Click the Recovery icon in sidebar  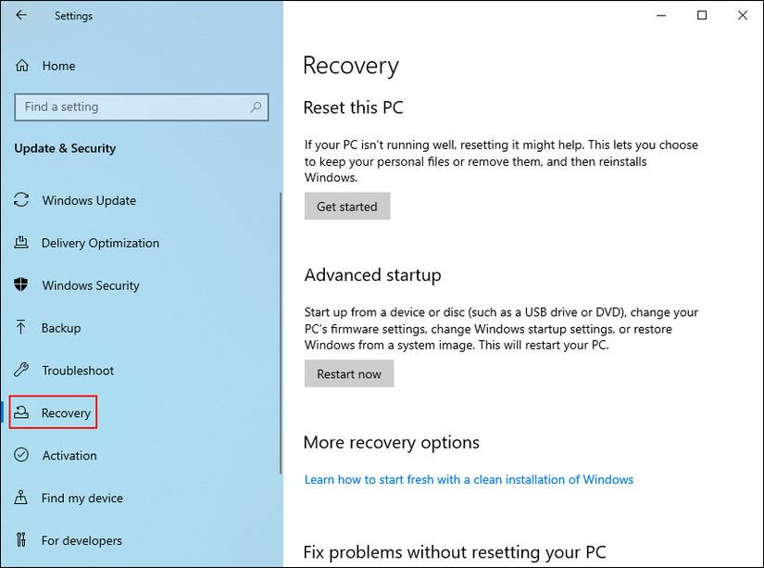coord(22,412)
